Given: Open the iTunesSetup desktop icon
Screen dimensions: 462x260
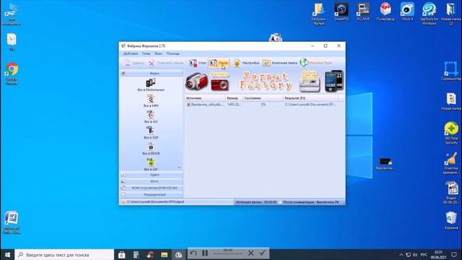Looking at the screenshot, I should (x=385, y=12).
